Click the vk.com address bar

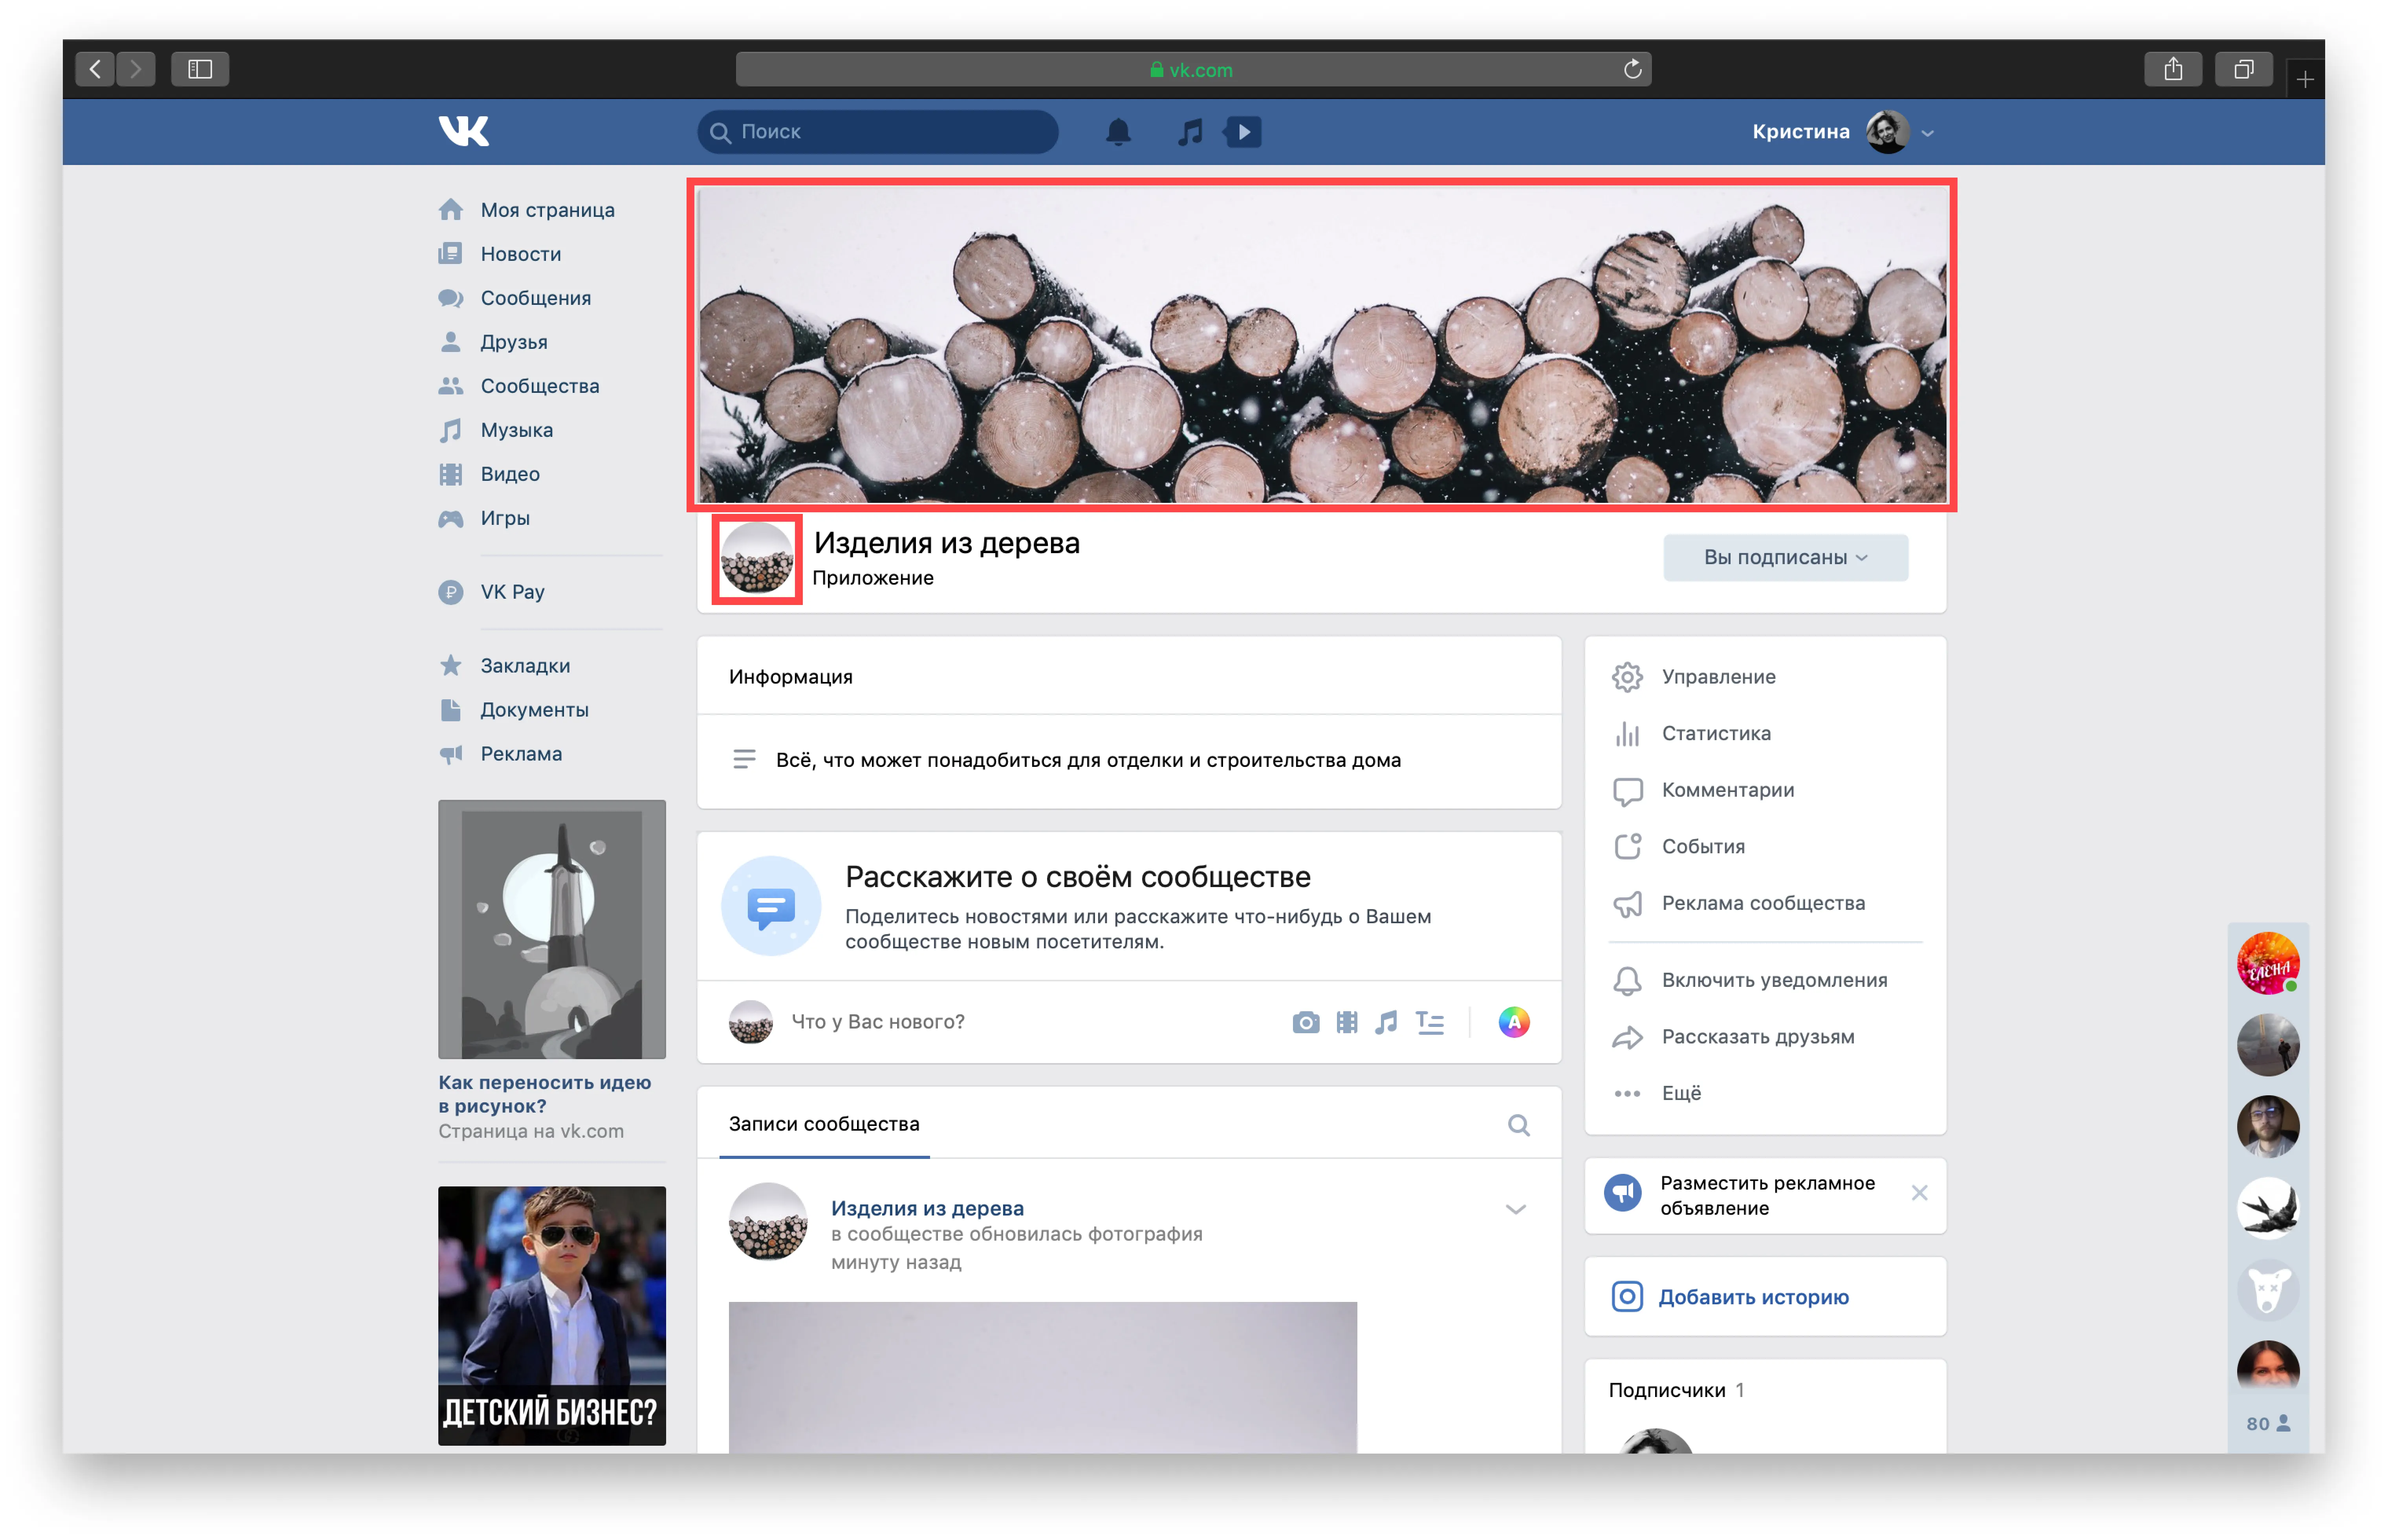1194,69
